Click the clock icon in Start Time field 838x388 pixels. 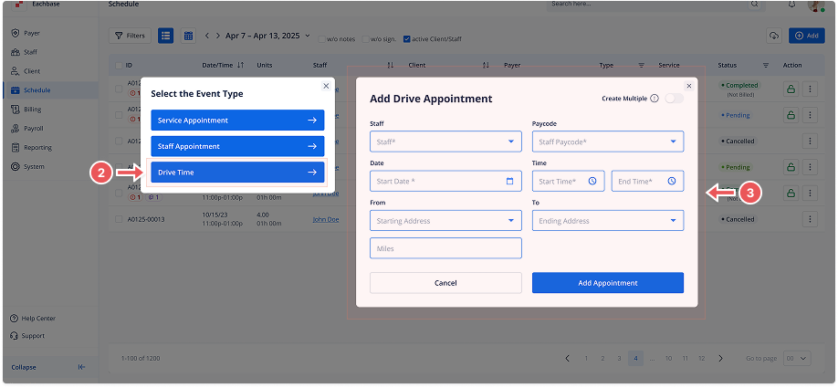(x=592, y=181)
